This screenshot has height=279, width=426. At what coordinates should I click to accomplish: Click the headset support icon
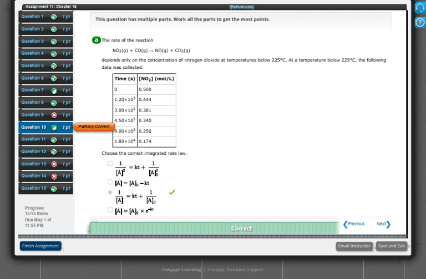coord(420,8)
